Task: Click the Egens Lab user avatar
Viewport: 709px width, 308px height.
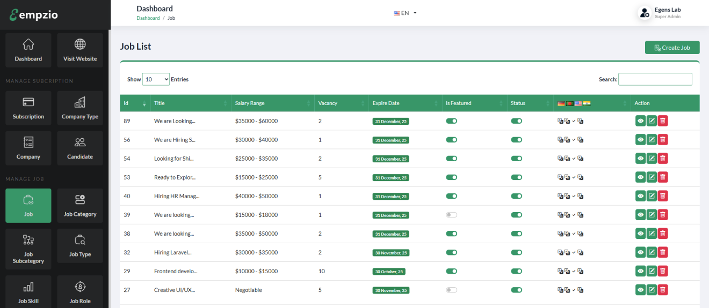Action: tap(645, 13)
